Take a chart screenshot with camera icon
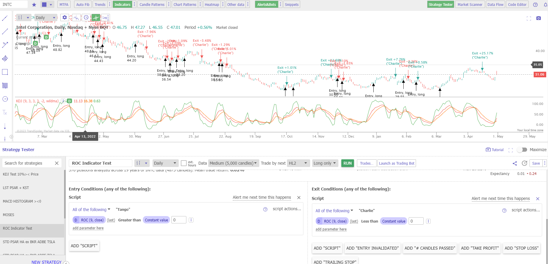The image size is (548, 264). [x=538, y=18]
